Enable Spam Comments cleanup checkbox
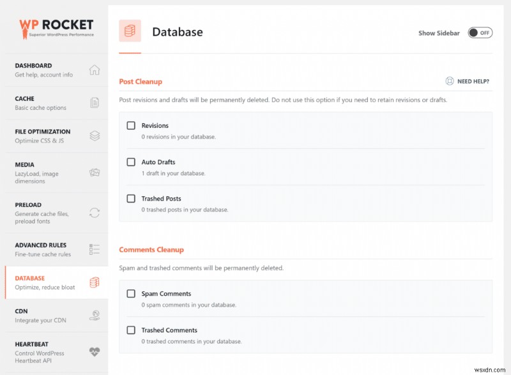 pos(131,294)
